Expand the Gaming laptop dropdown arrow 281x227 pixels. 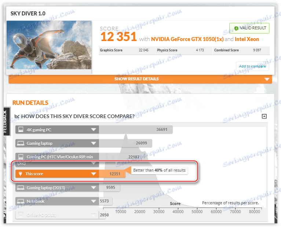(x=94, y=143)
